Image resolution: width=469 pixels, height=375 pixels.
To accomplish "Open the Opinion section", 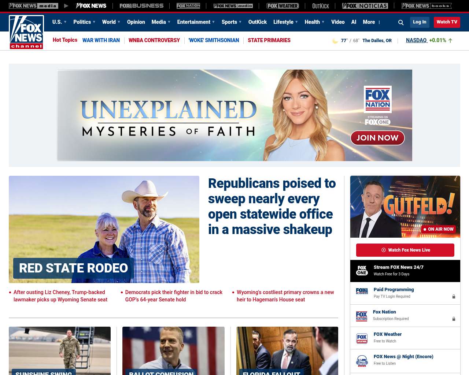I will (136, 22).
